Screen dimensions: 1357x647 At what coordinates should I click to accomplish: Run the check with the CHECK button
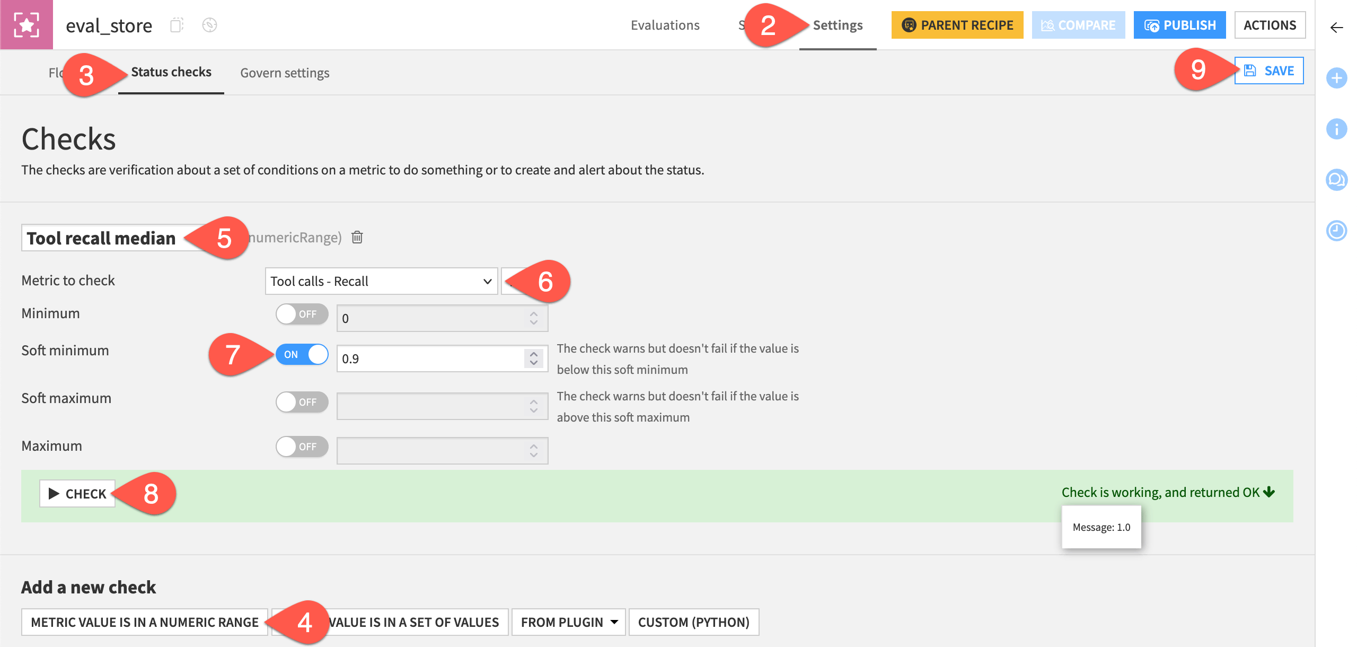tap(77, 493)
